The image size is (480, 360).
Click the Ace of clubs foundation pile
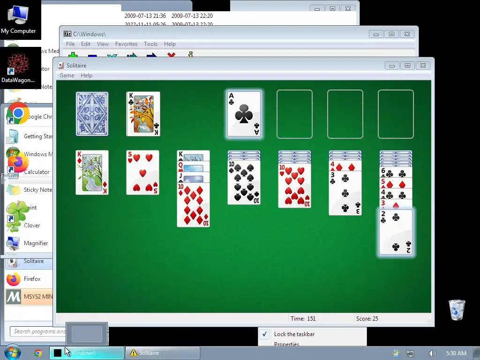(x=244, y=114)
